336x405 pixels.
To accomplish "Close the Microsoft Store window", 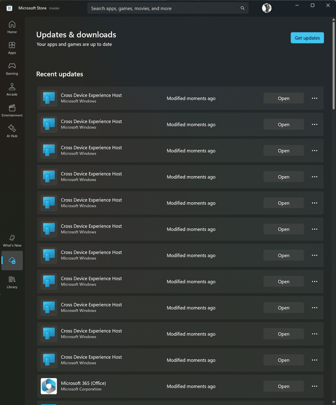I will [x=328, y=6].
